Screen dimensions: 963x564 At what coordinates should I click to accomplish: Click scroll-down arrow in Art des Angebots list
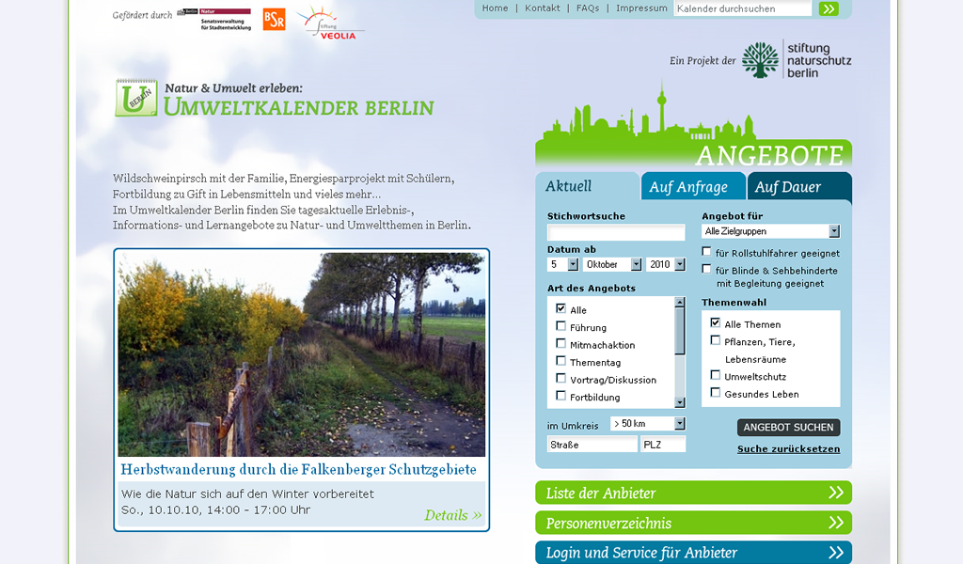[x=680, y=402]
